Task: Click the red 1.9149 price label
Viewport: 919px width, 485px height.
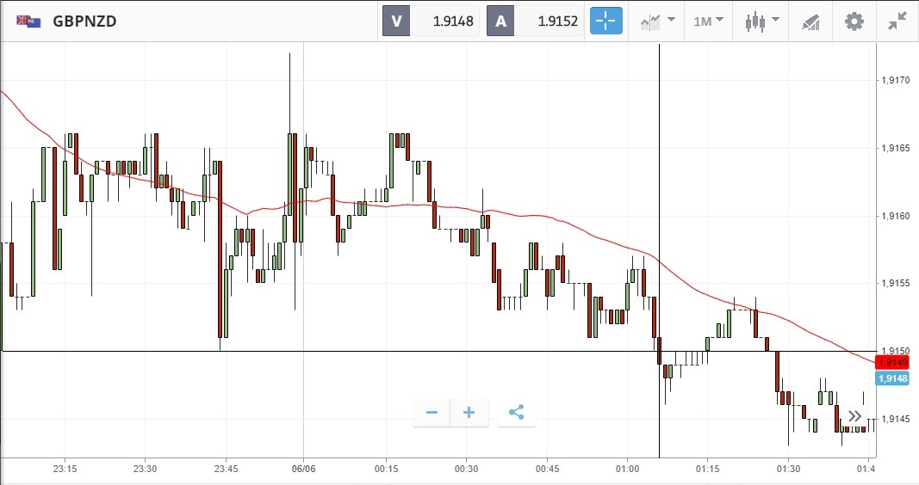Action: (x=893, y=362)
